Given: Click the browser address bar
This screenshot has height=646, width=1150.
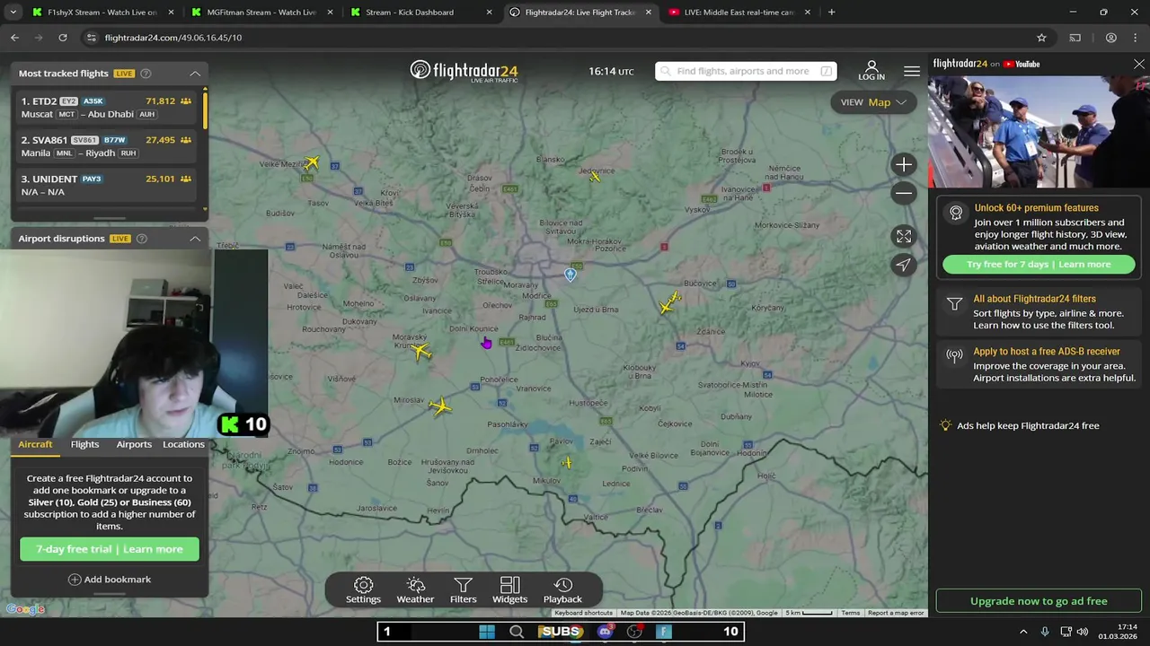Looking at the screenshot, I should (557, 38).
